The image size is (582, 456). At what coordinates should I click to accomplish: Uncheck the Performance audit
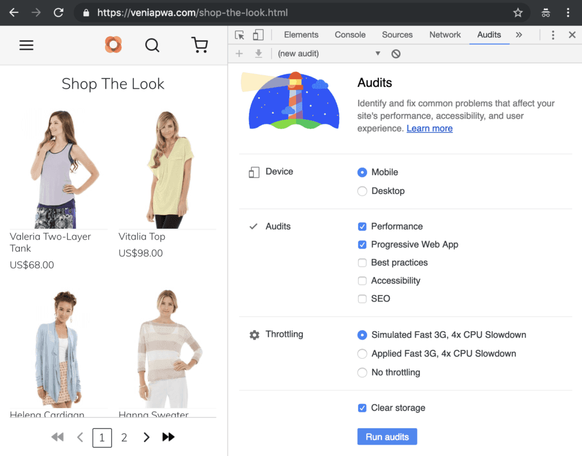(x=362, y=227)
